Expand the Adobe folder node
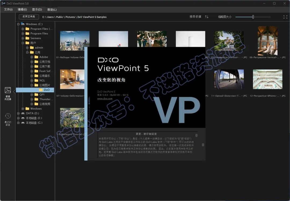Screen dimensions: 290x201 [32, 57]
